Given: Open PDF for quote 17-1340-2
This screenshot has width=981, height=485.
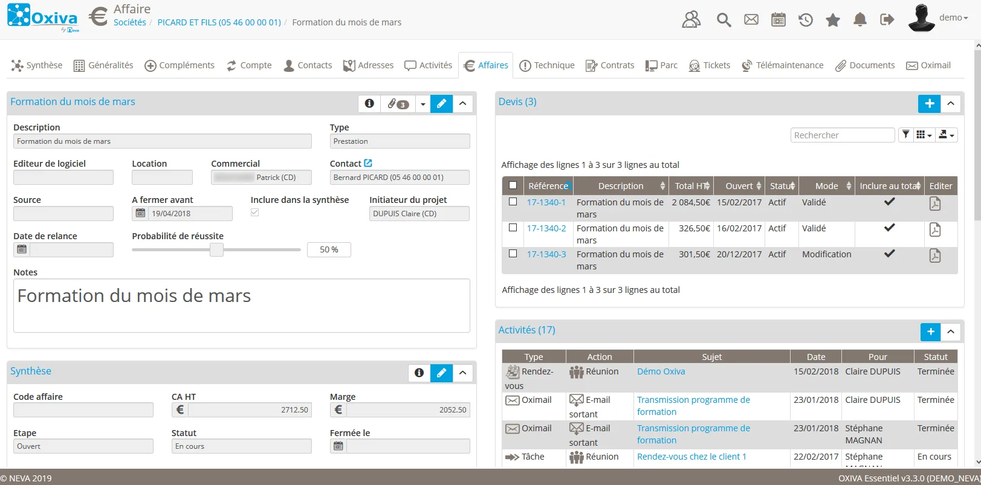Looking at the screenshot, I should point(934,230).
